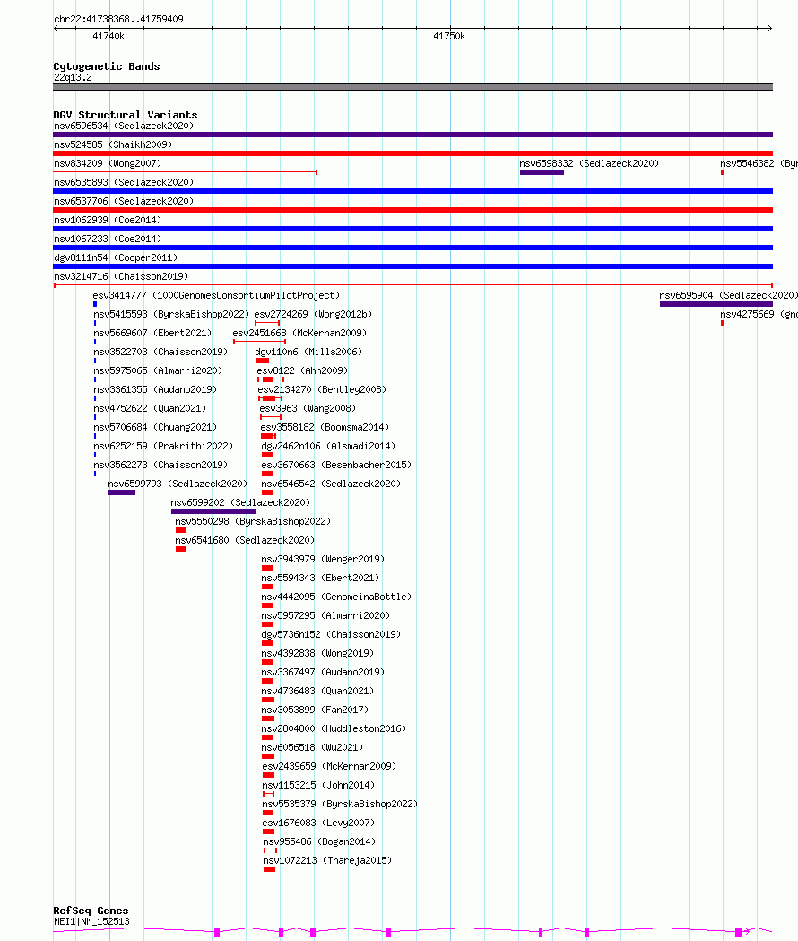This screenshot has width=798, height=941.
Task: Select the dgv2462n106 (Alsmadi2014) label
Action: [328, 446]
